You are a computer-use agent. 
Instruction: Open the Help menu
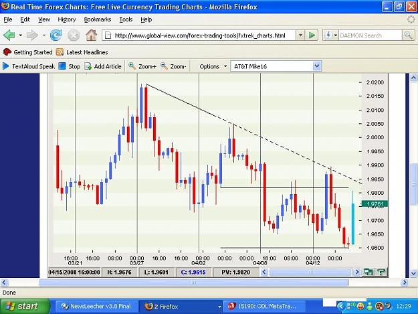click(146, 19)
